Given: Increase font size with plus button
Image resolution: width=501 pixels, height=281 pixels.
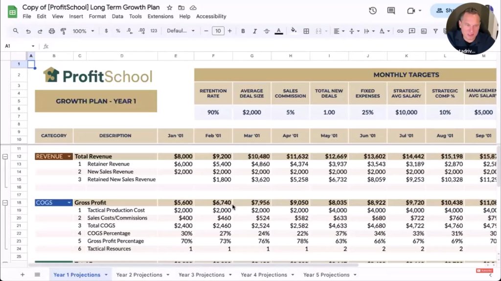Looking at the screenshot, I should 230,31.
